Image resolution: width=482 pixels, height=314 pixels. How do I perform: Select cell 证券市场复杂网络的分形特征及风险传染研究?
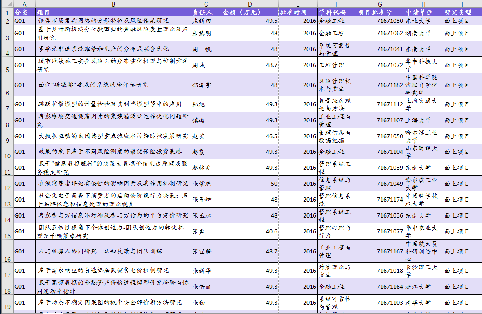pyautogui.click(x=113, y=21)
